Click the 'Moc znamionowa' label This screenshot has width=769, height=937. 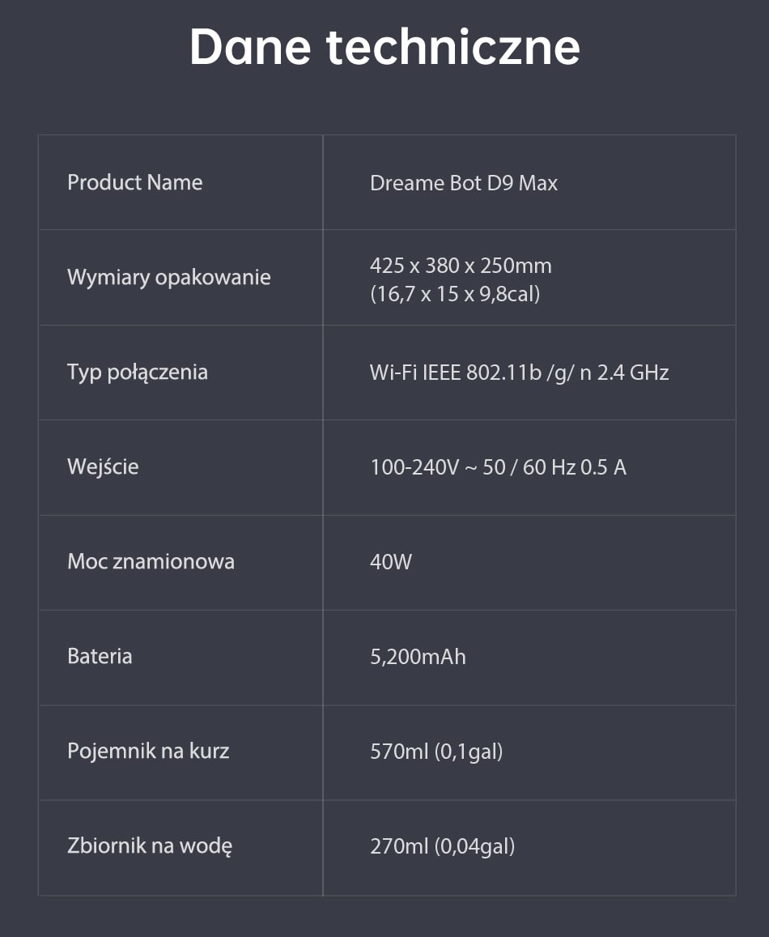click(151, 561)
